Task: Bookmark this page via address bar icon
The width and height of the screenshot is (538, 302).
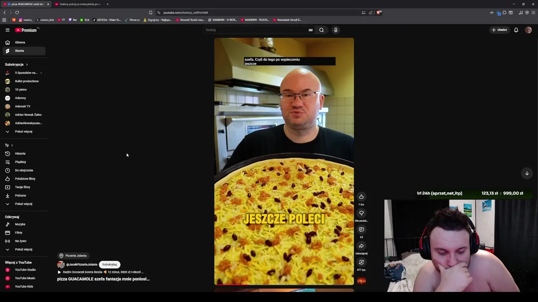Action: click(150, 13)
